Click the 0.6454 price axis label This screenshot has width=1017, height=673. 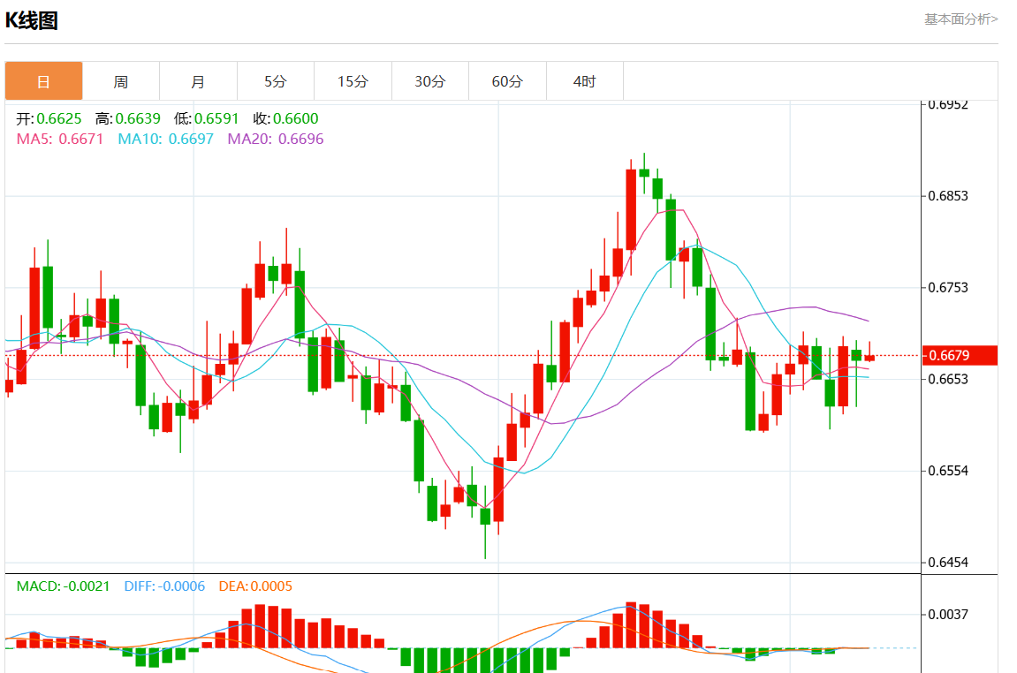948,562
